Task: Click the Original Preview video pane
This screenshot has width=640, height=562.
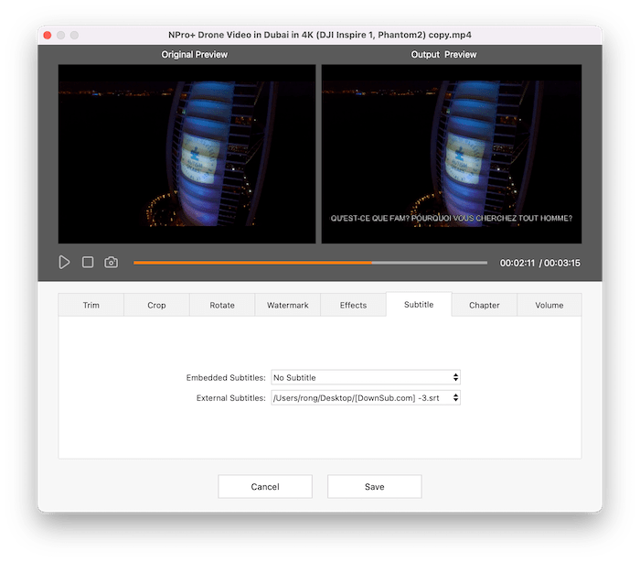Action: pyautogui.click(x=187, y=154)
